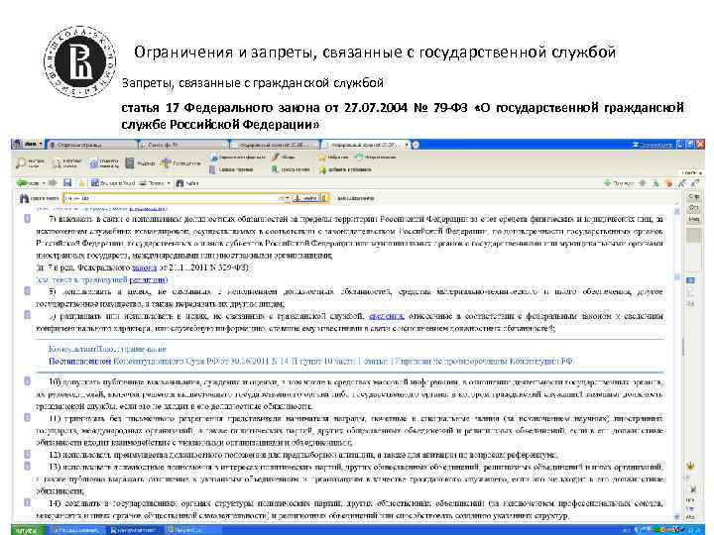Click the yellow folder icon beside save

[82, 183]
